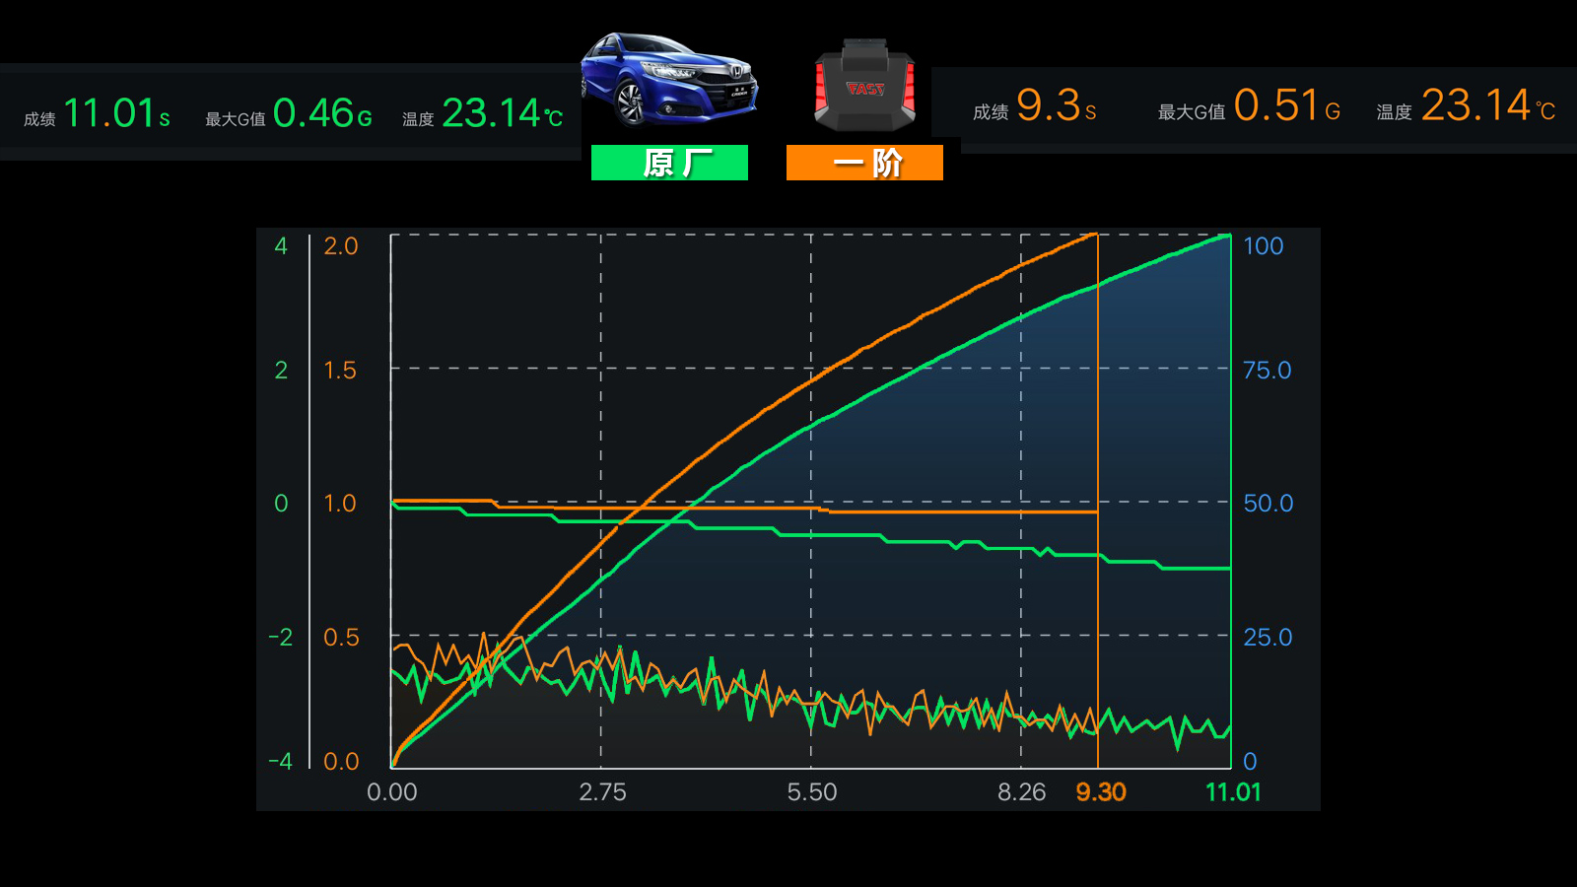Select the orange 一阶 label
The image size is (1577, 887).
(864, 163)
